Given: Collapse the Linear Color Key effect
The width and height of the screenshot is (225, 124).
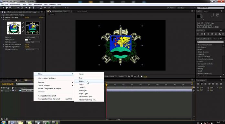Looking at the screenshot, I should click(x=1, y=17).
